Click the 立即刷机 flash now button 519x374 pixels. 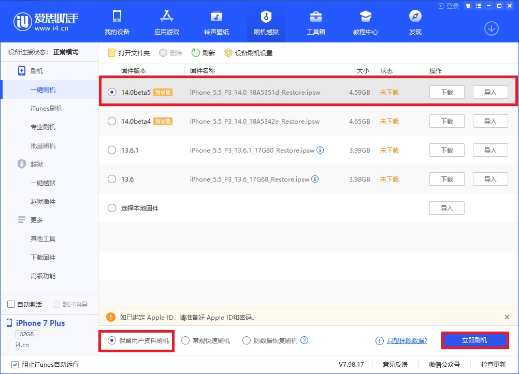click(x=474, y=340)
